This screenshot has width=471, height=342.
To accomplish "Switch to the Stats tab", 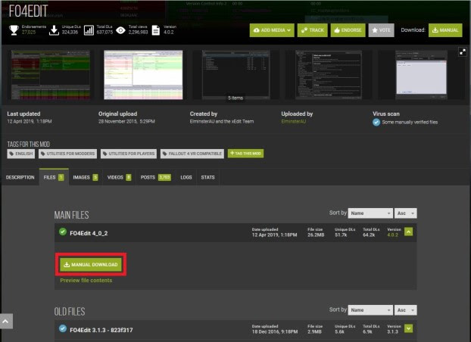I will pyautogui.click(x=208, y=178).
